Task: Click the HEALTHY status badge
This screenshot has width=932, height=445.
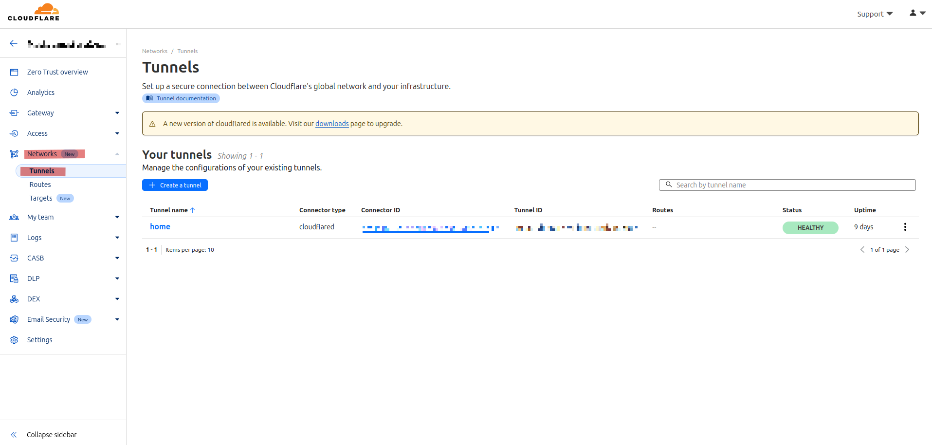Action: [x=810, y=228]
